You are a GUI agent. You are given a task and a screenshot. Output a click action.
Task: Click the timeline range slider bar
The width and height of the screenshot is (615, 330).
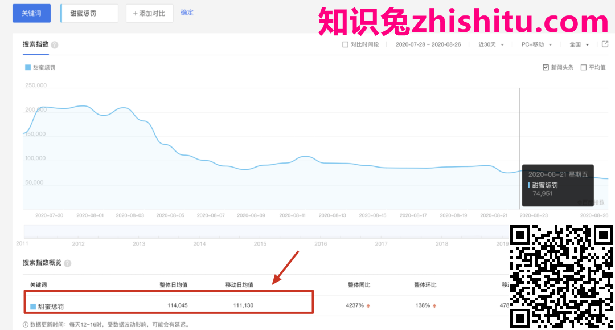point(266,231)
